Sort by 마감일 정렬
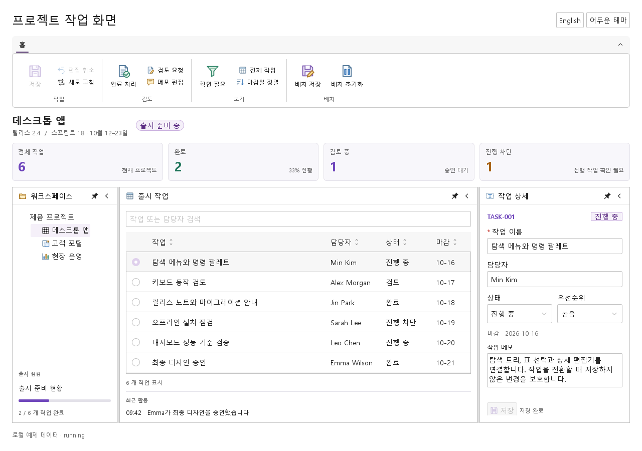Image resolution: width=642 pixels, height=451 pixels. pyautogui.click(x=257, y=82)
